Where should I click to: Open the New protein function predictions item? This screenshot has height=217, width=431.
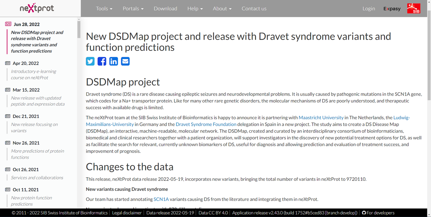click(31, 201)
